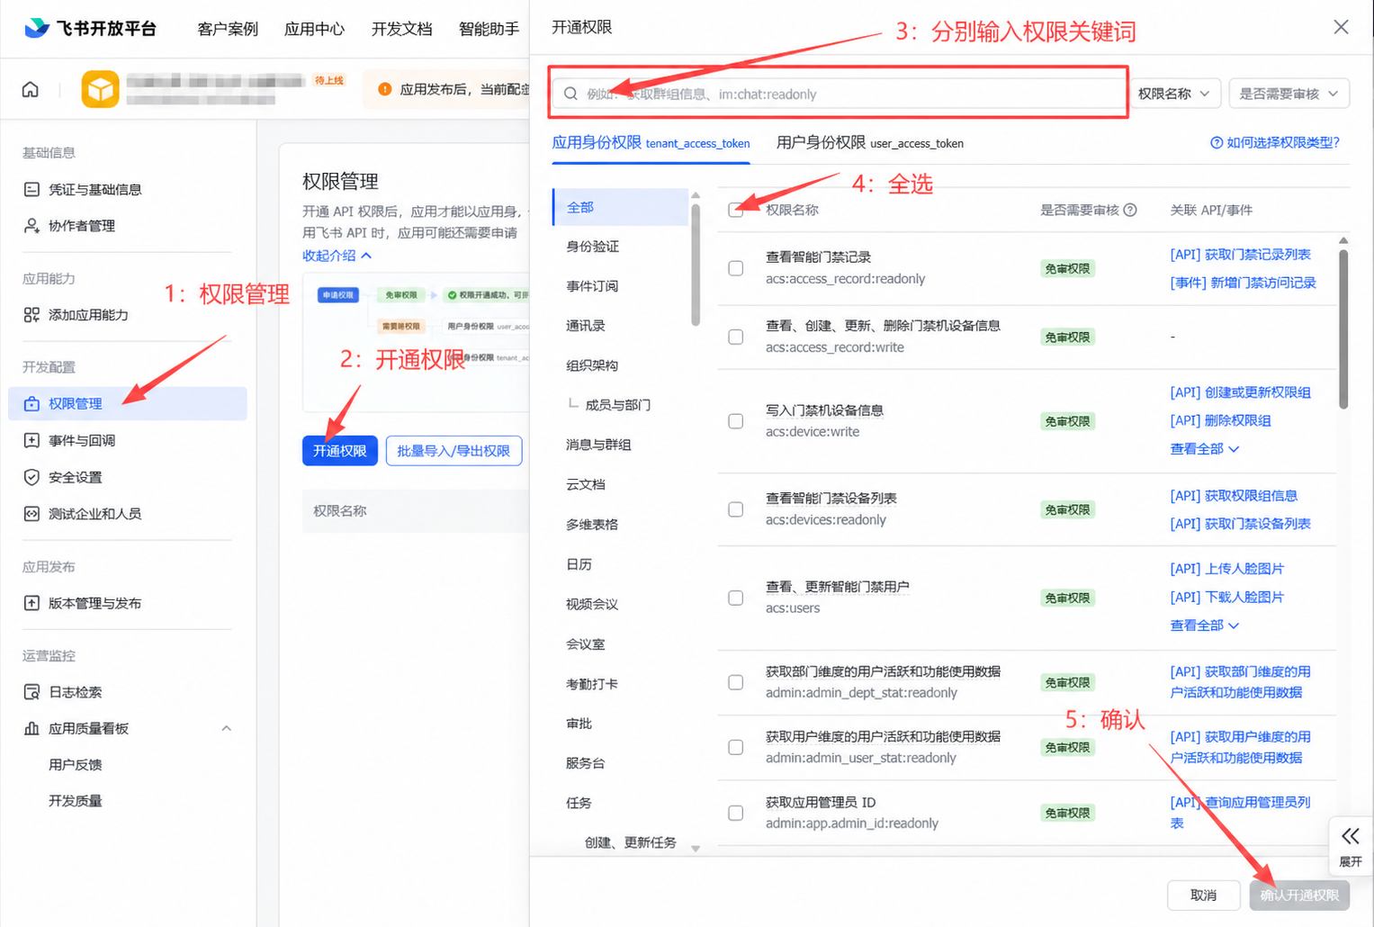Select 全部 permission category
The width and height of the screenshot is (1374, 927).
(621, 207)
